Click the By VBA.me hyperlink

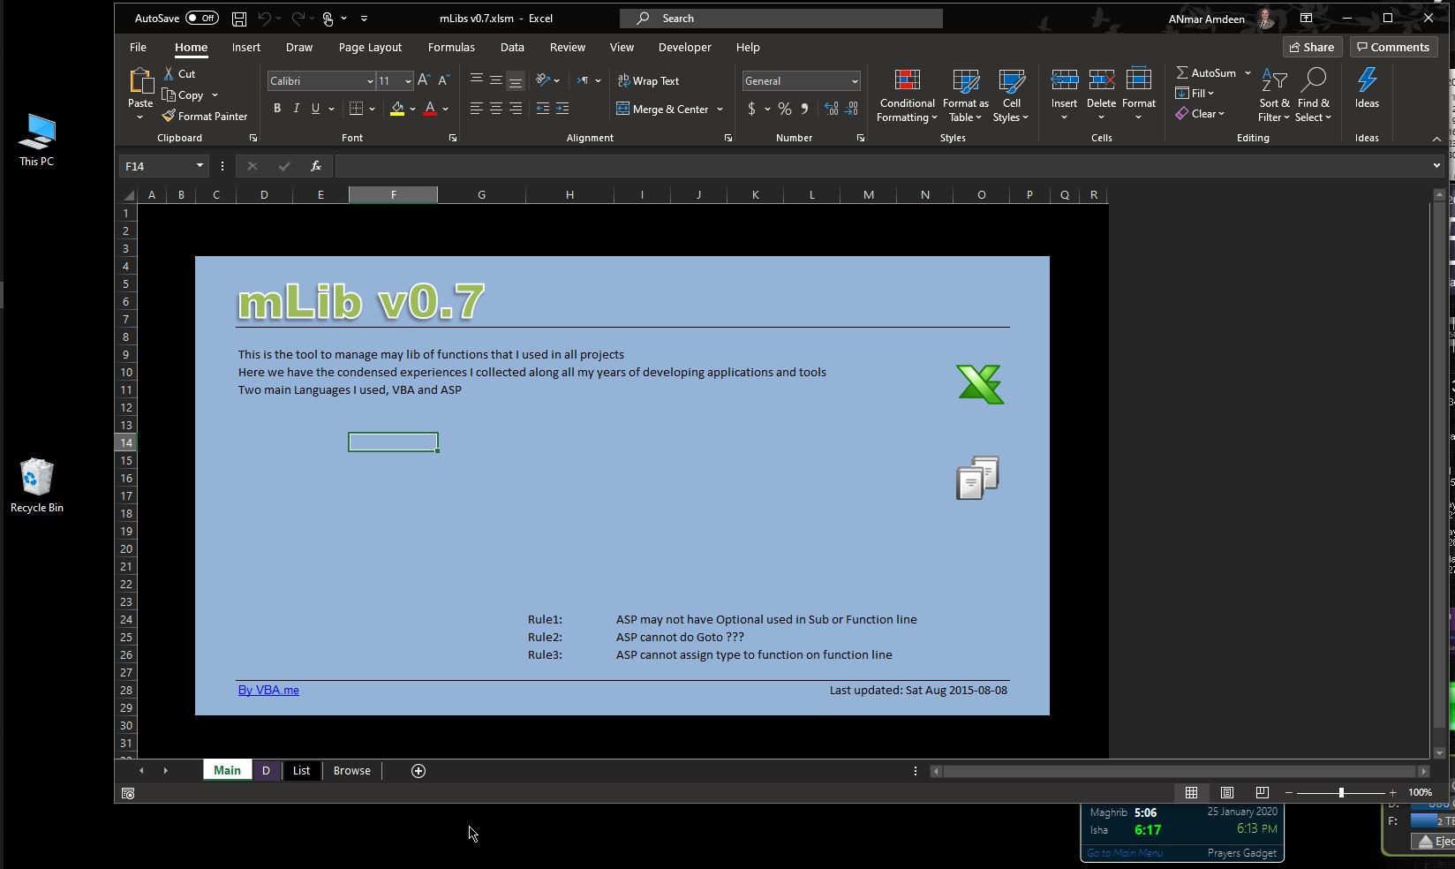point(268,690)
